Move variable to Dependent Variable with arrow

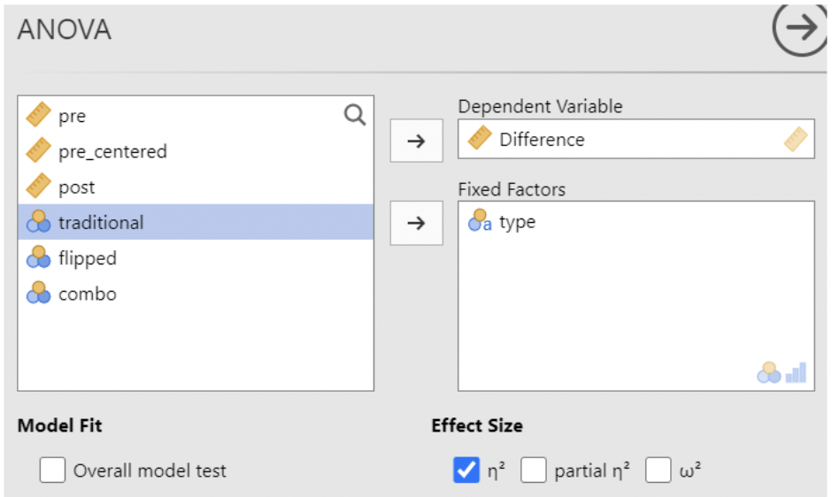click(x=416, y=141)
